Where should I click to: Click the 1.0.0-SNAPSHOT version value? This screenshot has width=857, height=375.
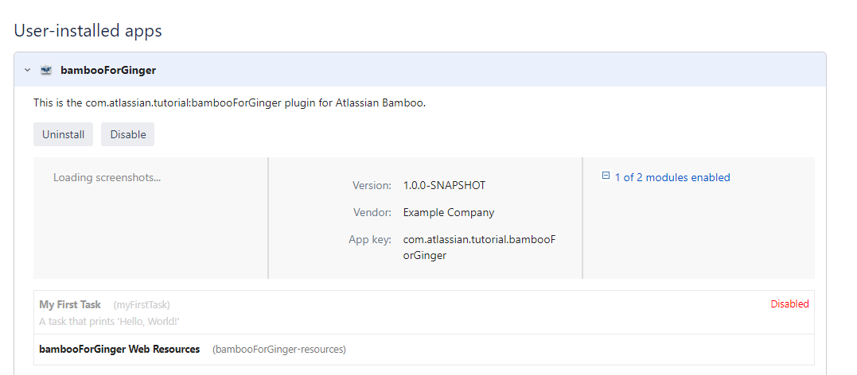coord(444,185)
